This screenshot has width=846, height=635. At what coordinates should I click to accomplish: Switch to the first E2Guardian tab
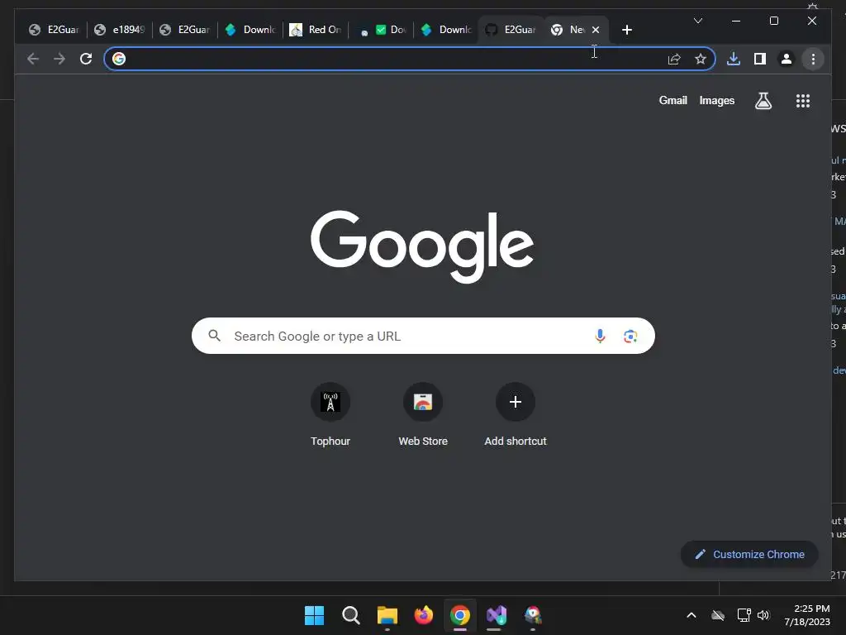(x=54, y=30)
